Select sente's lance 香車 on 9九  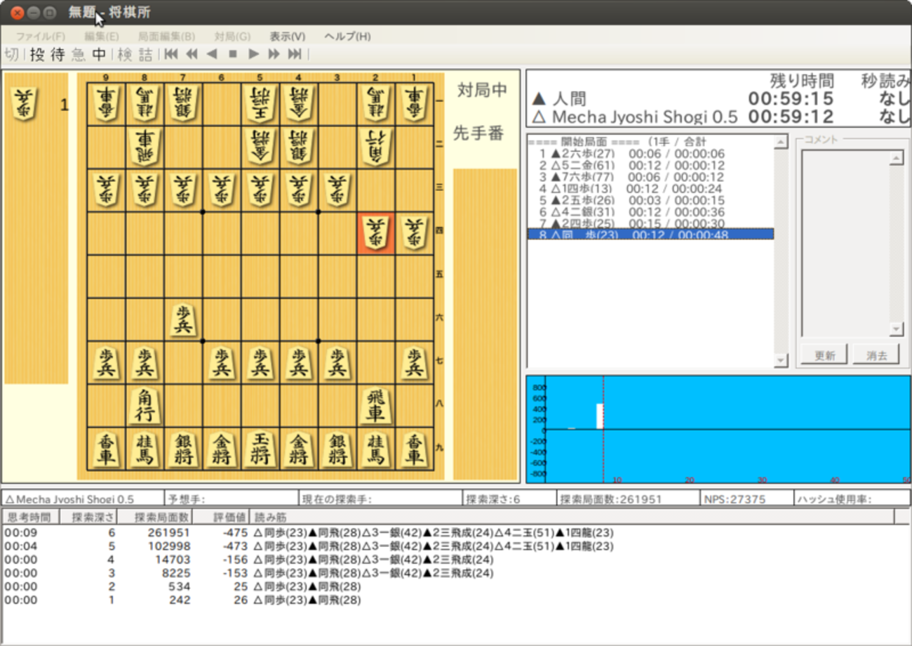[107, 449]
